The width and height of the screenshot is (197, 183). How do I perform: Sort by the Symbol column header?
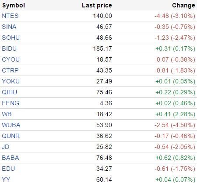(14, 5)
